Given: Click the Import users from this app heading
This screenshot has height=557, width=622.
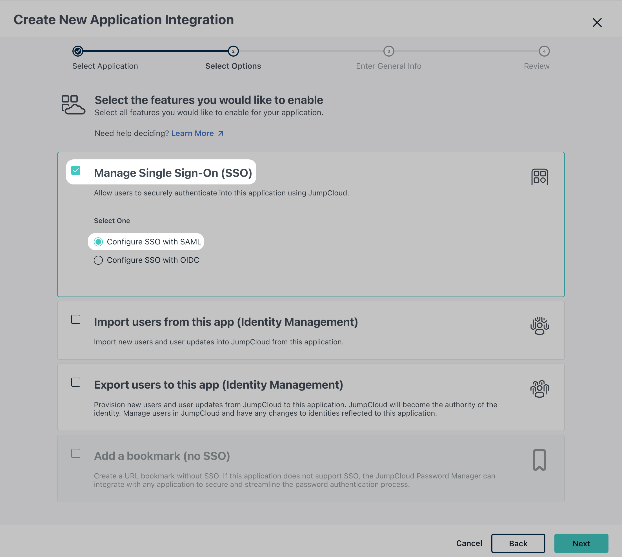Looking at the screenshot, I should [x=226, y=322].
